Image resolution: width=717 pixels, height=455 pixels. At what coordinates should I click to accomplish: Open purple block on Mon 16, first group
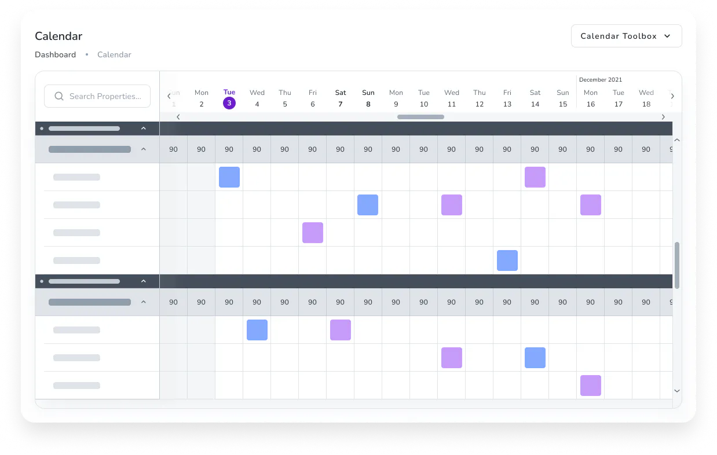click(591, 205)
